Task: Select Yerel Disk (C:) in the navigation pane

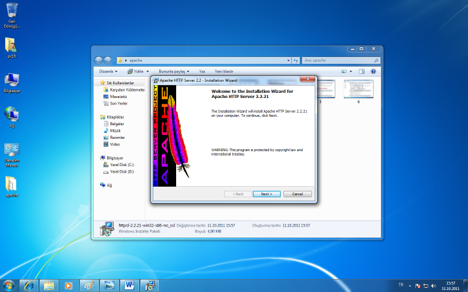Action: pos(122,165)
